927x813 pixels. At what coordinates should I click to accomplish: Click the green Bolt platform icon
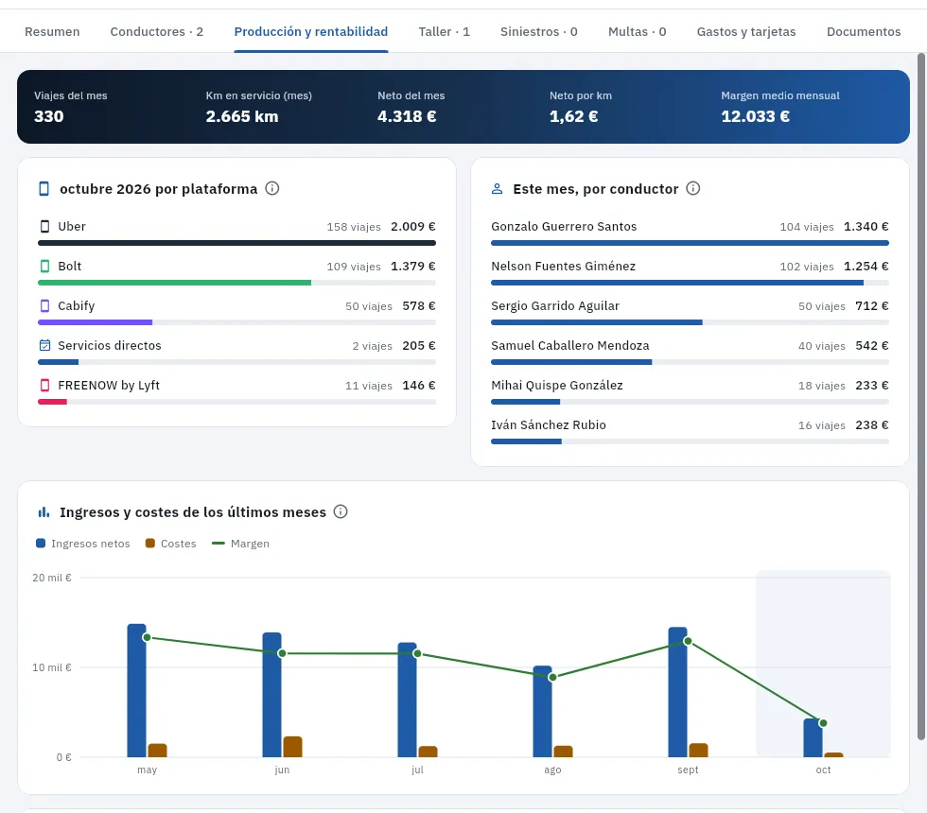(x=44, y=266)
